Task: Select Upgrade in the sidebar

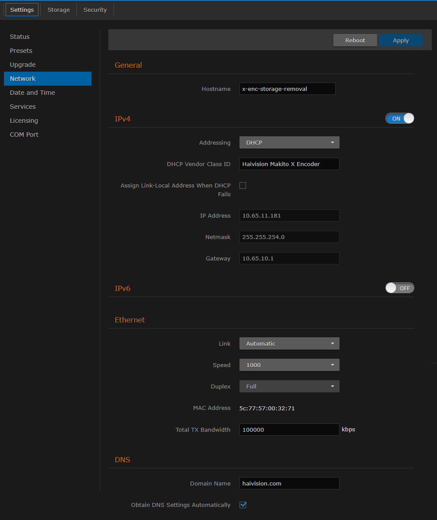Action: pyautogui.click(x=22, y=64)
